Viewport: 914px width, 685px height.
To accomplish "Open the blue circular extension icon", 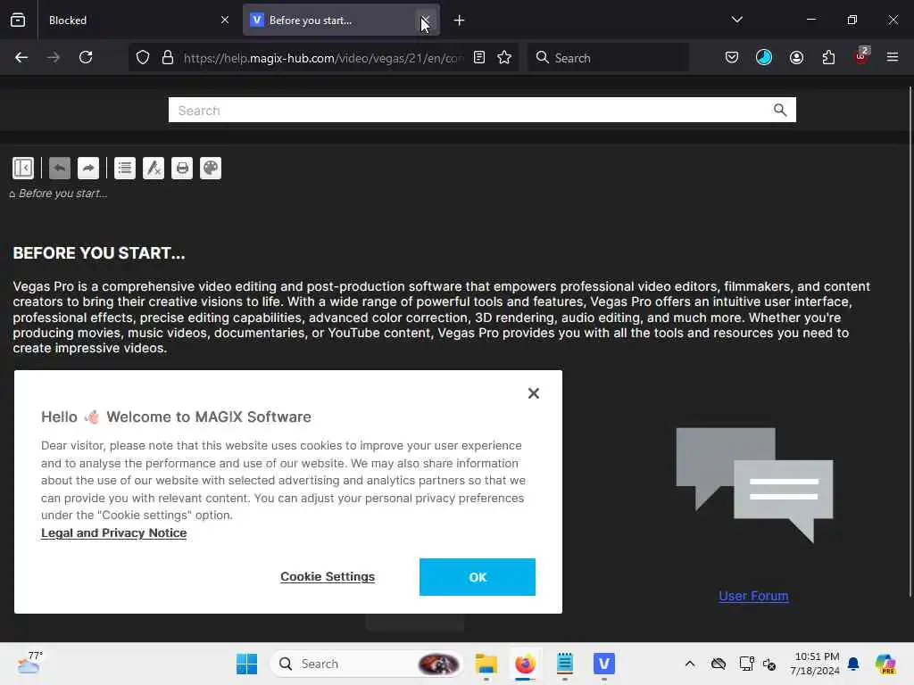I will [x=764, y=57].
